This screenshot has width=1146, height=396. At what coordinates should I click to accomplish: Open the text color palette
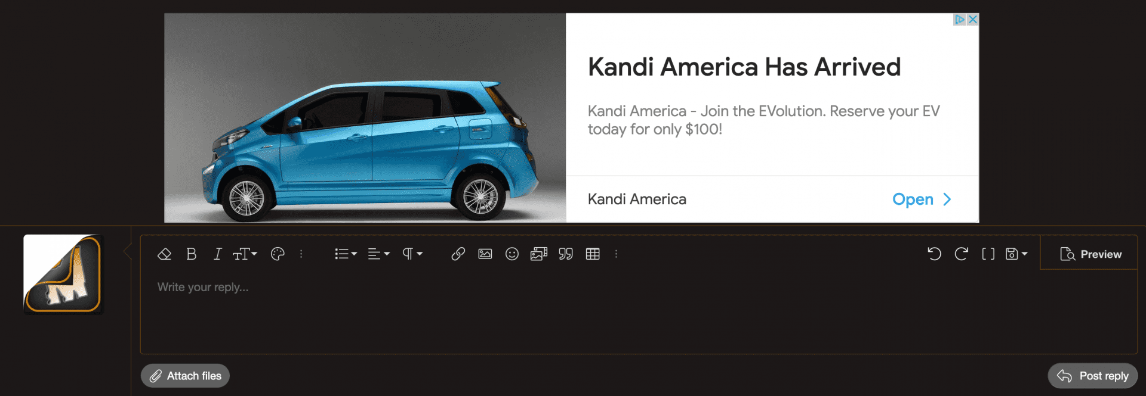[278, 254]
